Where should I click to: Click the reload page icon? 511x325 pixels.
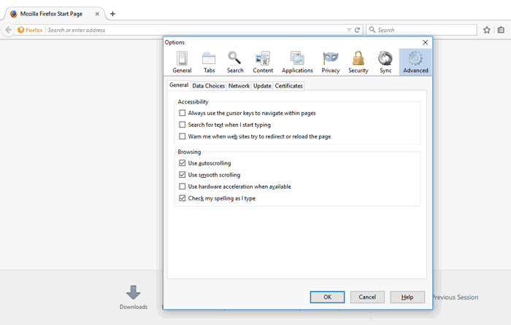pos(357,30)
